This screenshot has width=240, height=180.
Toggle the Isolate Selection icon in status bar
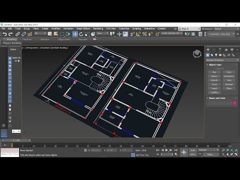75,150
